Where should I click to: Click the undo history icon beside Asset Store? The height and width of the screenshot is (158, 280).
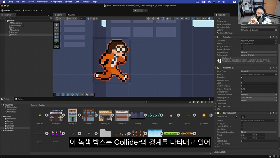pos(41,10)
